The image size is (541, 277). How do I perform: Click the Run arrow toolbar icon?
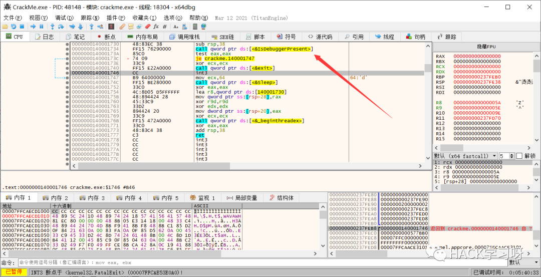pyautogui.click(x=34, y=26)
